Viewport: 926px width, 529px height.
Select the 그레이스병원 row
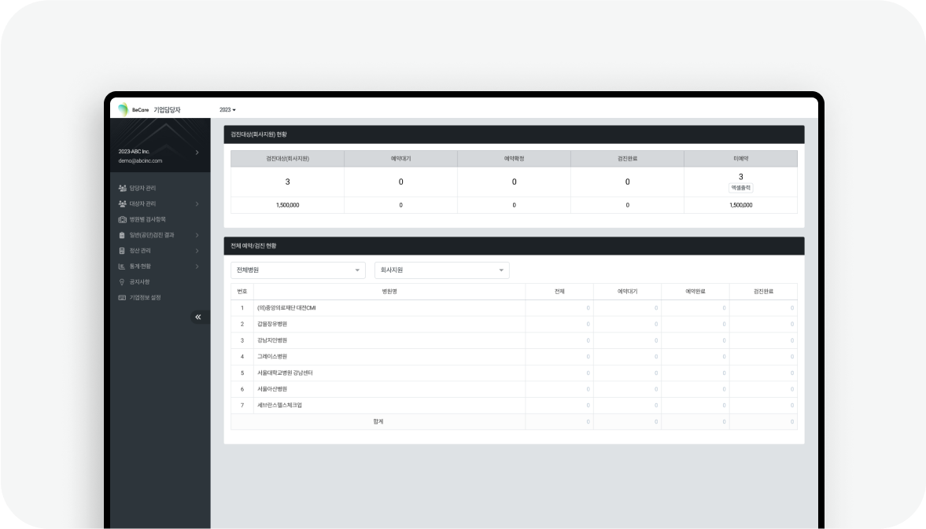click(x=514, y=356)
